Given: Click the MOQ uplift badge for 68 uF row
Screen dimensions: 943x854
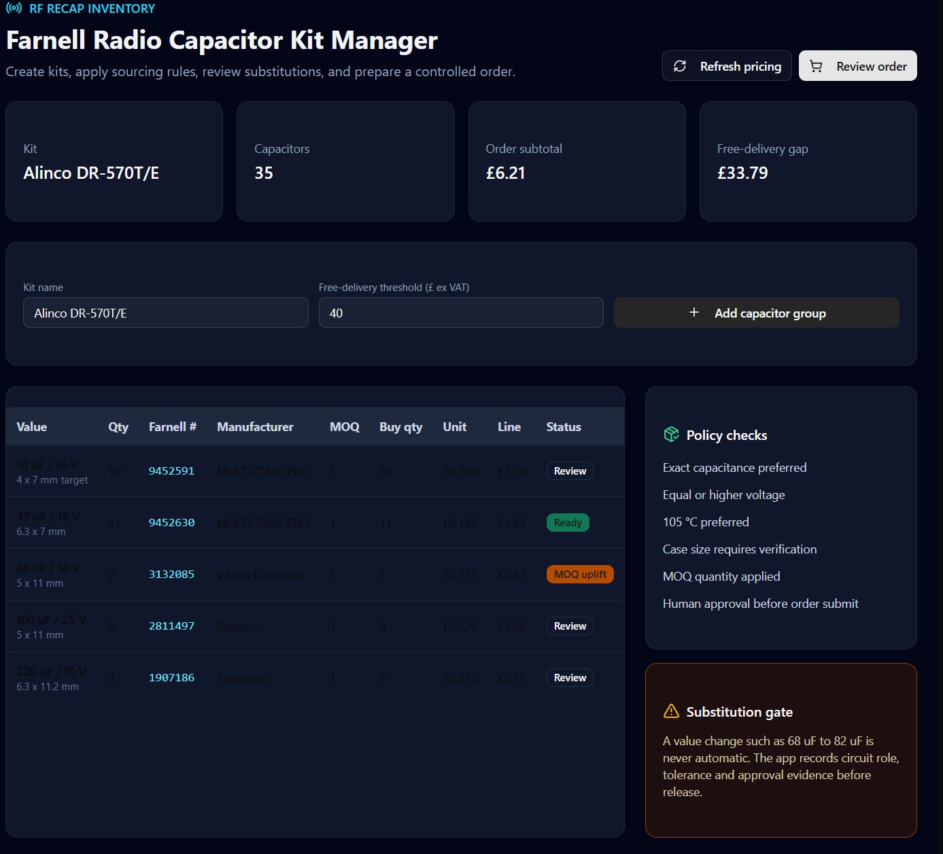Looking at the screenshot, I should pos(580,574).
